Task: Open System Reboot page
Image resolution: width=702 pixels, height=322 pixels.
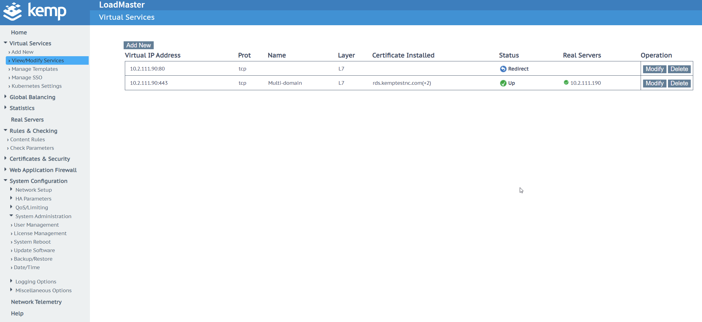Action: (32, 242)
